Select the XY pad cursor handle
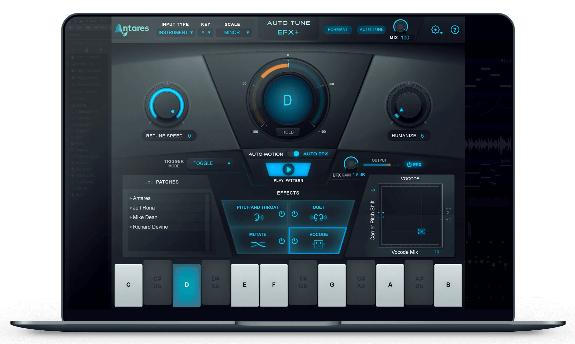575x344 pixels. 421,231
